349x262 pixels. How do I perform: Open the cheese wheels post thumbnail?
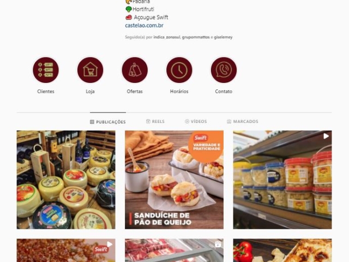(x=66, y=180)
